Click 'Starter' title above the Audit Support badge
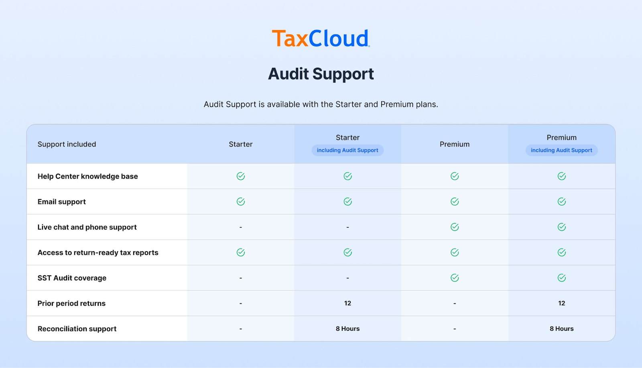The height and width of the screenshot is (368, 642). tap(348, 138)
